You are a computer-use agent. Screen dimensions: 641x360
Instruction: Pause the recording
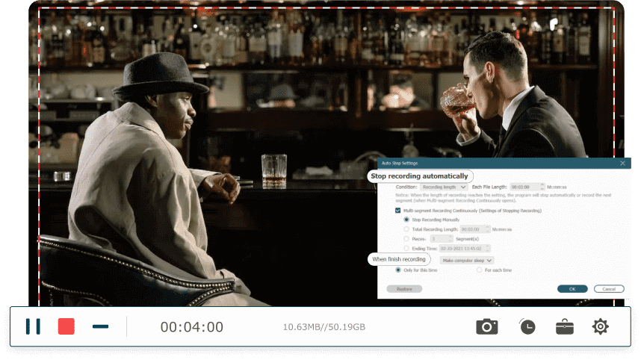tap(33, 326)
